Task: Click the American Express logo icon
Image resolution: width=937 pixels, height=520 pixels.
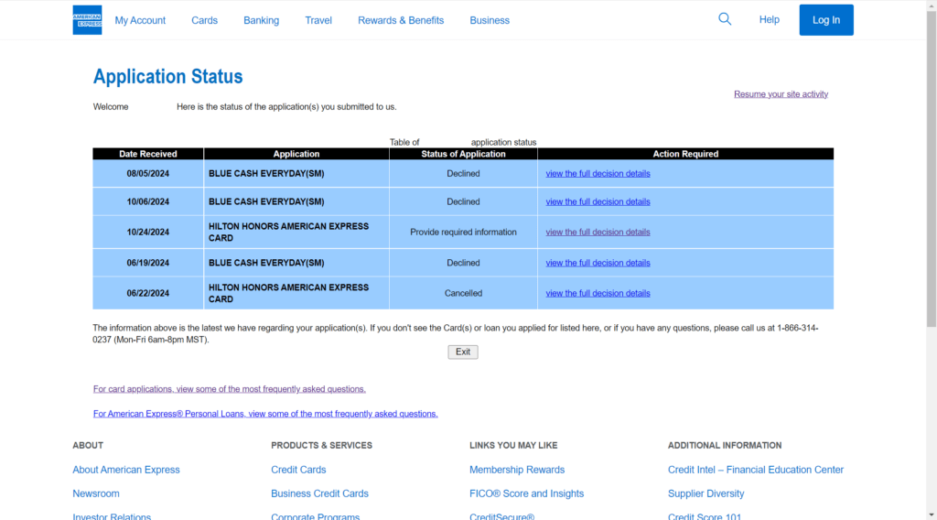Action: [x=87, y=20]
